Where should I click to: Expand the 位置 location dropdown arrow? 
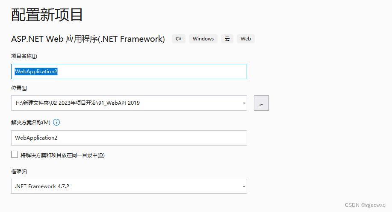[x=244, y=103]
